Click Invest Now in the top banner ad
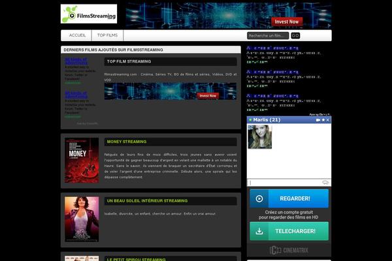This screenshot has height=261, width=392. pos(287,22)
